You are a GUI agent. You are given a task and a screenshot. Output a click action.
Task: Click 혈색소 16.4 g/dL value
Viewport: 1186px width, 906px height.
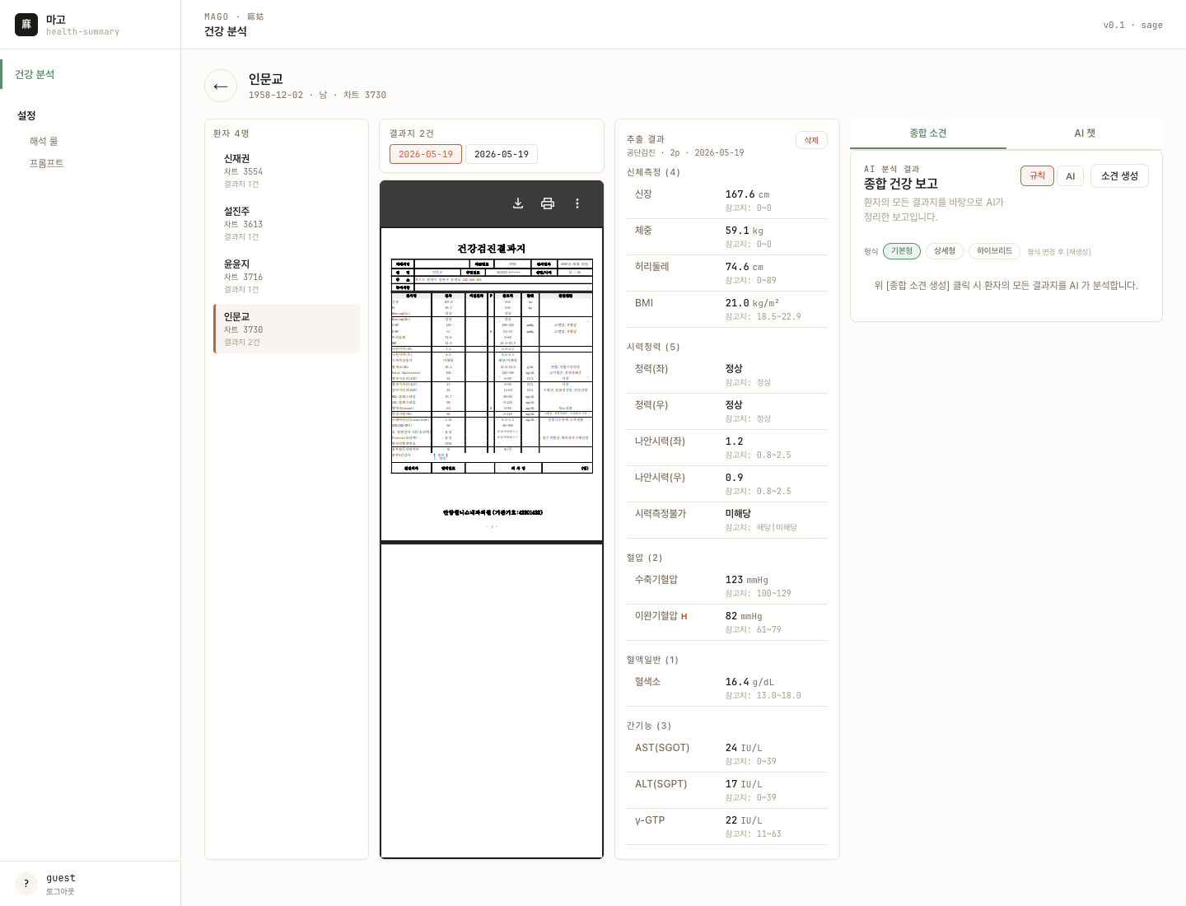click(749, 682)
